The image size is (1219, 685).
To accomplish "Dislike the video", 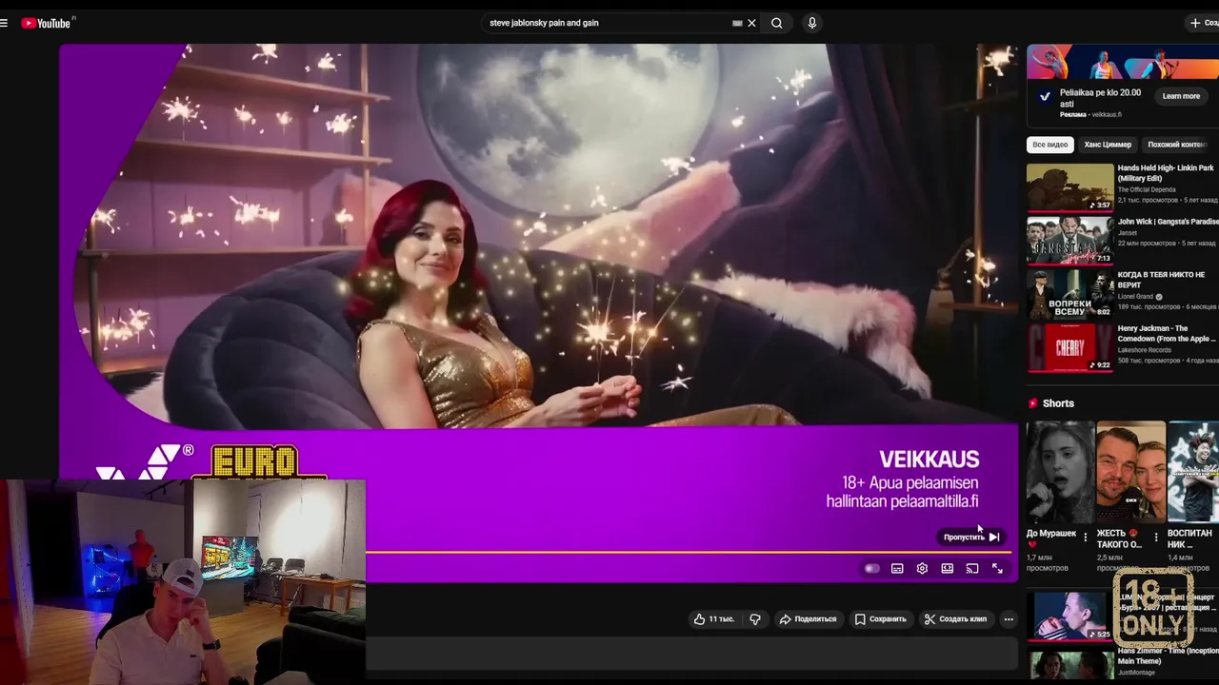I will [x=755, y=619].
